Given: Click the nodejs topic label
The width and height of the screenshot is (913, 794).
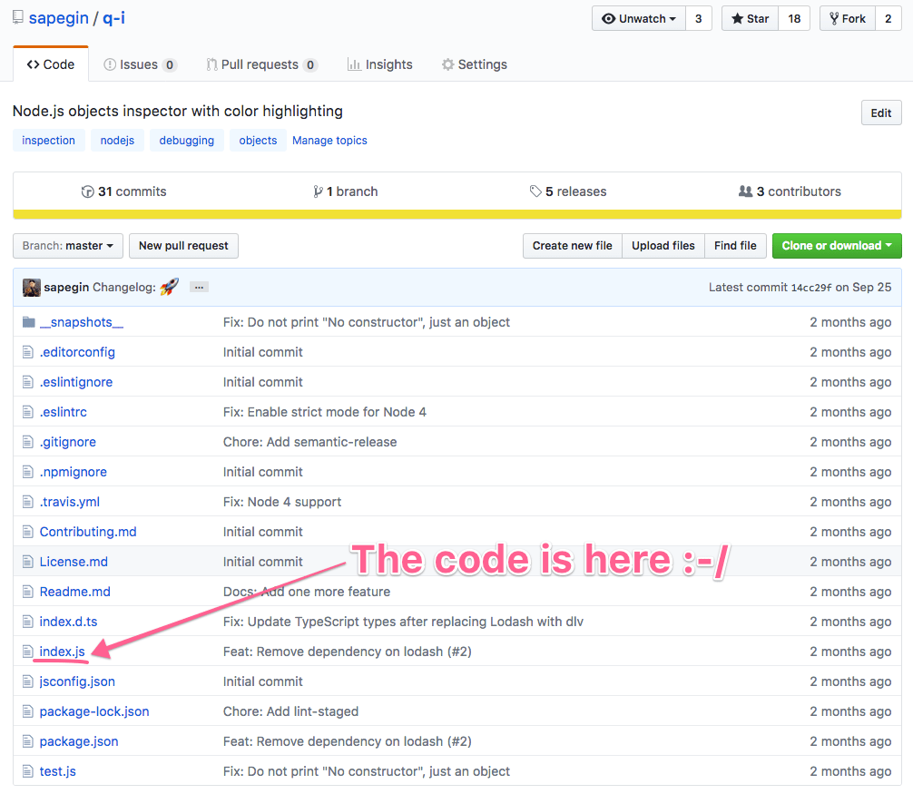Looking at the screenshot, I should coord(117,140).
